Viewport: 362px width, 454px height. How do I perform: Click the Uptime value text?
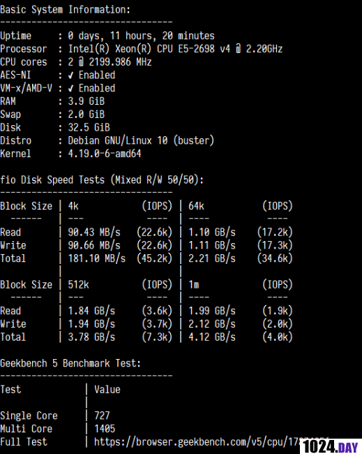tap(141, 36)
